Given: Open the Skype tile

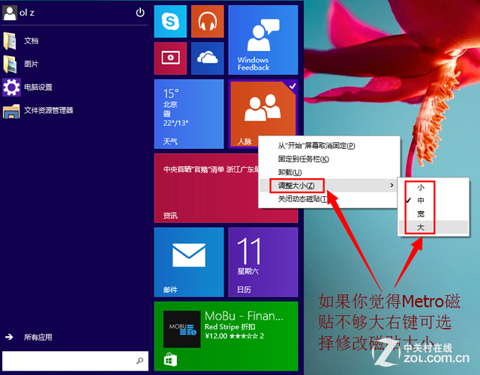Looking at the screenshot, I should [170, 22].
